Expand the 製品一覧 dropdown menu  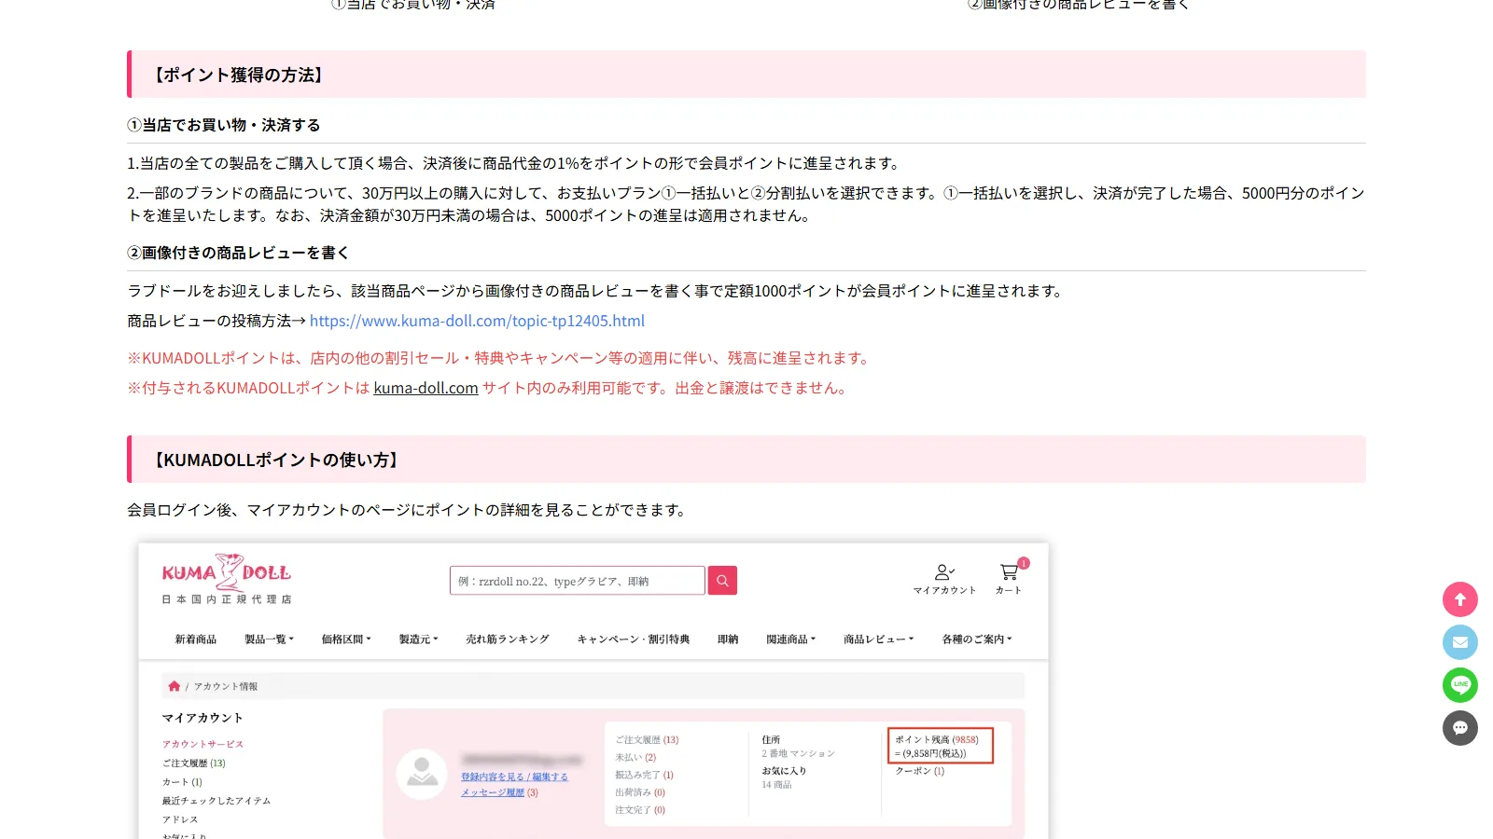[269, 639]
